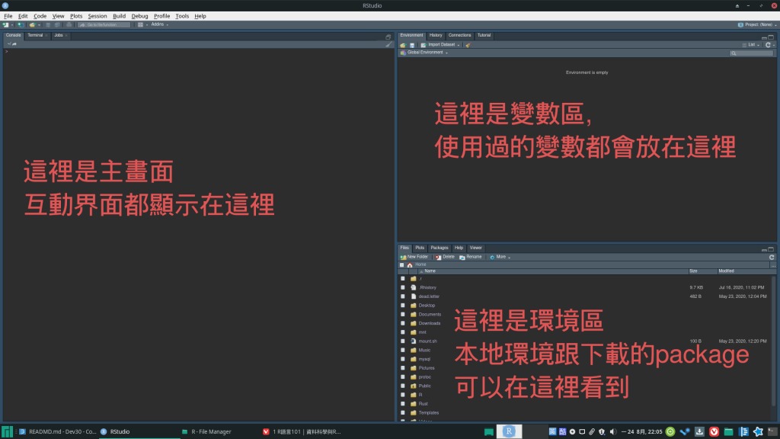Switch to the History tab
Image resolution: width=780 pixels, height=439 pixels.
pos(436,35)
